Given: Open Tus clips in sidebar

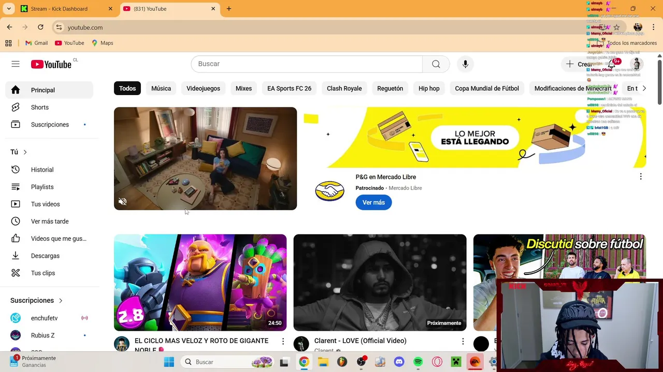Looking at the screenshot, I should coord(49,273).
